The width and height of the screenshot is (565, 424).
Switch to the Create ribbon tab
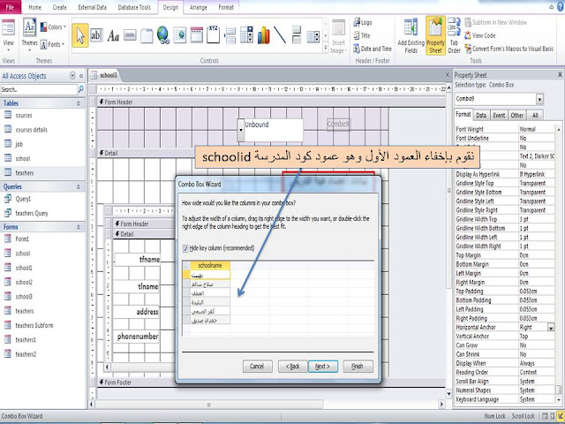[x=59, y=7]
